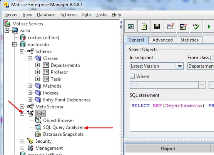Expand the Security node
214x155 pixels.
(x=22, y=141)
